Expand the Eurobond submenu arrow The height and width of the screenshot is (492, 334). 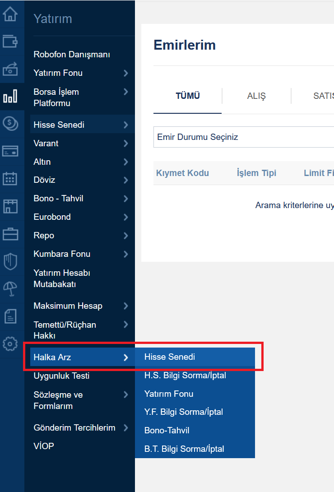125,217
